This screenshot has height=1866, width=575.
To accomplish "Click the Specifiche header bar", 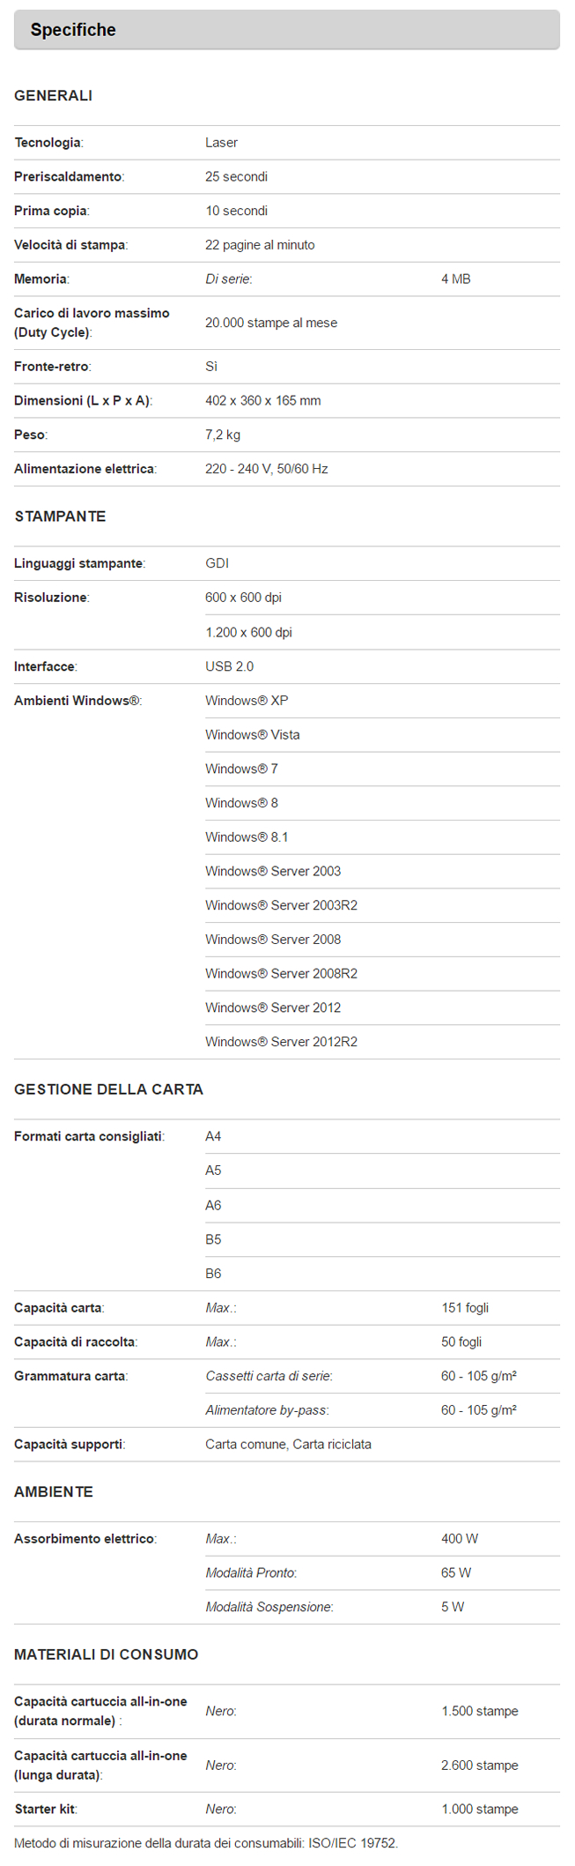I will (286, 30).
